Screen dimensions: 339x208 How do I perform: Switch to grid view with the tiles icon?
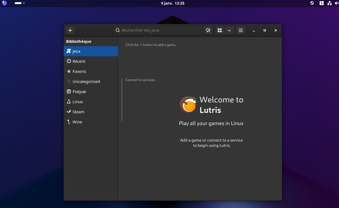[x=220, y=30]
